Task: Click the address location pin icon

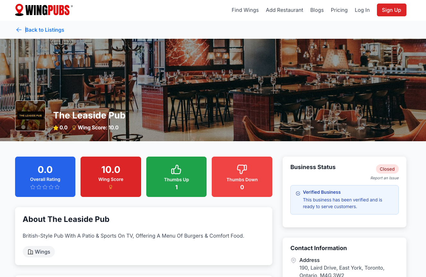Action: (294, 260)
